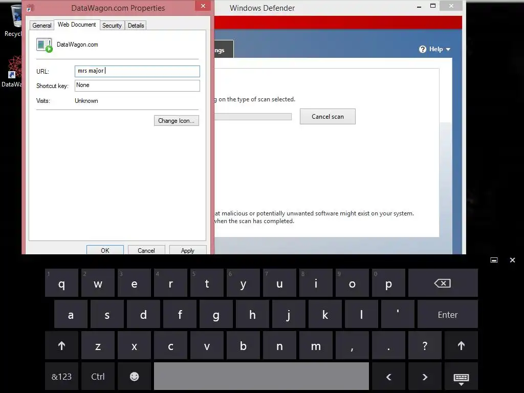Tap the hide keyboard layout key
This screenshot has width=524, height=393.
pyautogui.click(x=461, y=378)
